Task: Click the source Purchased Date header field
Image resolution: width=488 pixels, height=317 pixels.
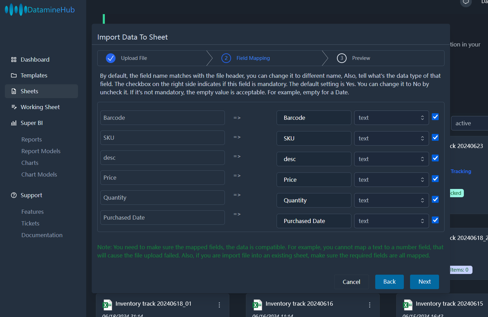Action: pos(162,218)
